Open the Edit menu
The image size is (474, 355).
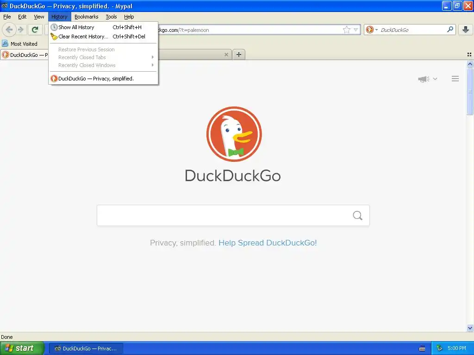(22, 17)
